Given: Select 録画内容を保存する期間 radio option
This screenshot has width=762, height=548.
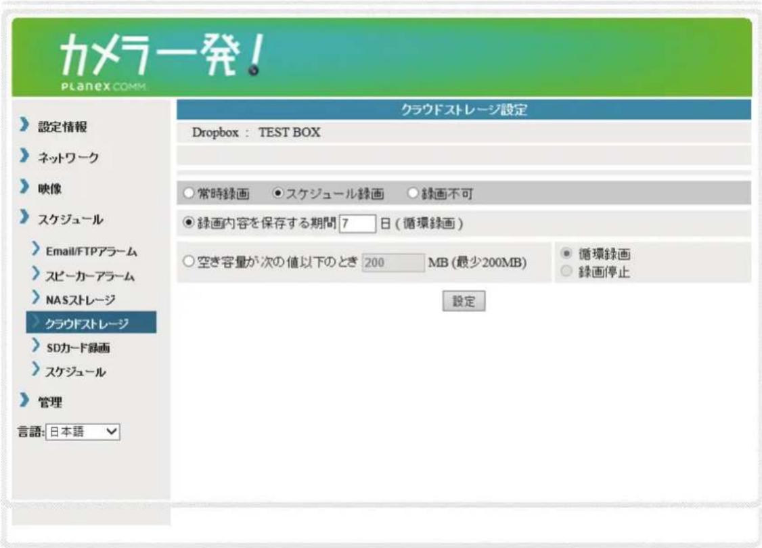Looking at the screenshot, I should point(189,223).
